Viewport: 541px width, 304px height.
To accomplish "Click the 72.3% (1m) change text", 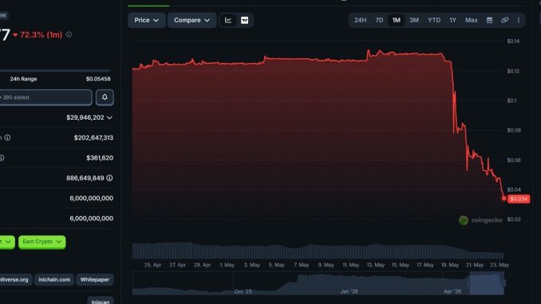I will coord(41,35).
